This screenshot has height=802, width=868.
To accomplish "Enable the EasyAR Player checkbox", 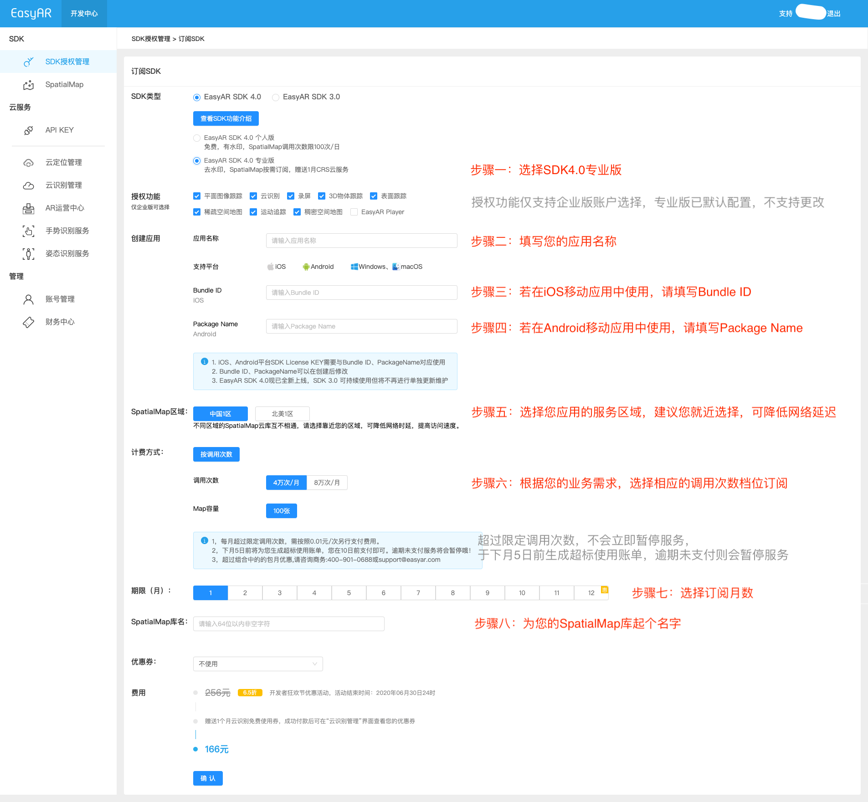I will 354,212.
